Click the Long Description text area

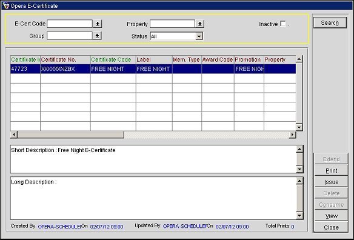(153, 198)
